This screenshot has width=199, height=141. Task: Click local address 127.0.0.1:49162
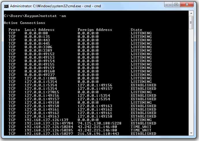point(42,113)
